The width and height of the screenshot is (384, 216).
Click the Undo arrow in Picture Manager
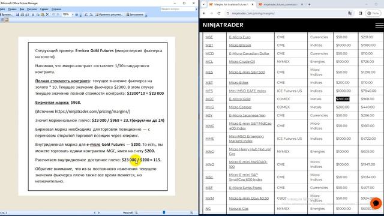click(53, 14)
